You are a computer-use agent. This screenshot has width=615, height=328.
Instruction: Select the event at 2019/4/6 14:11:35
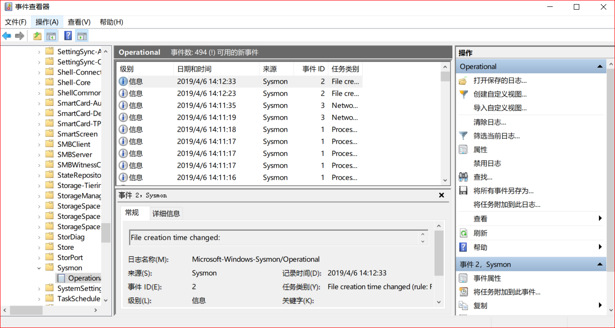[239, 106]
